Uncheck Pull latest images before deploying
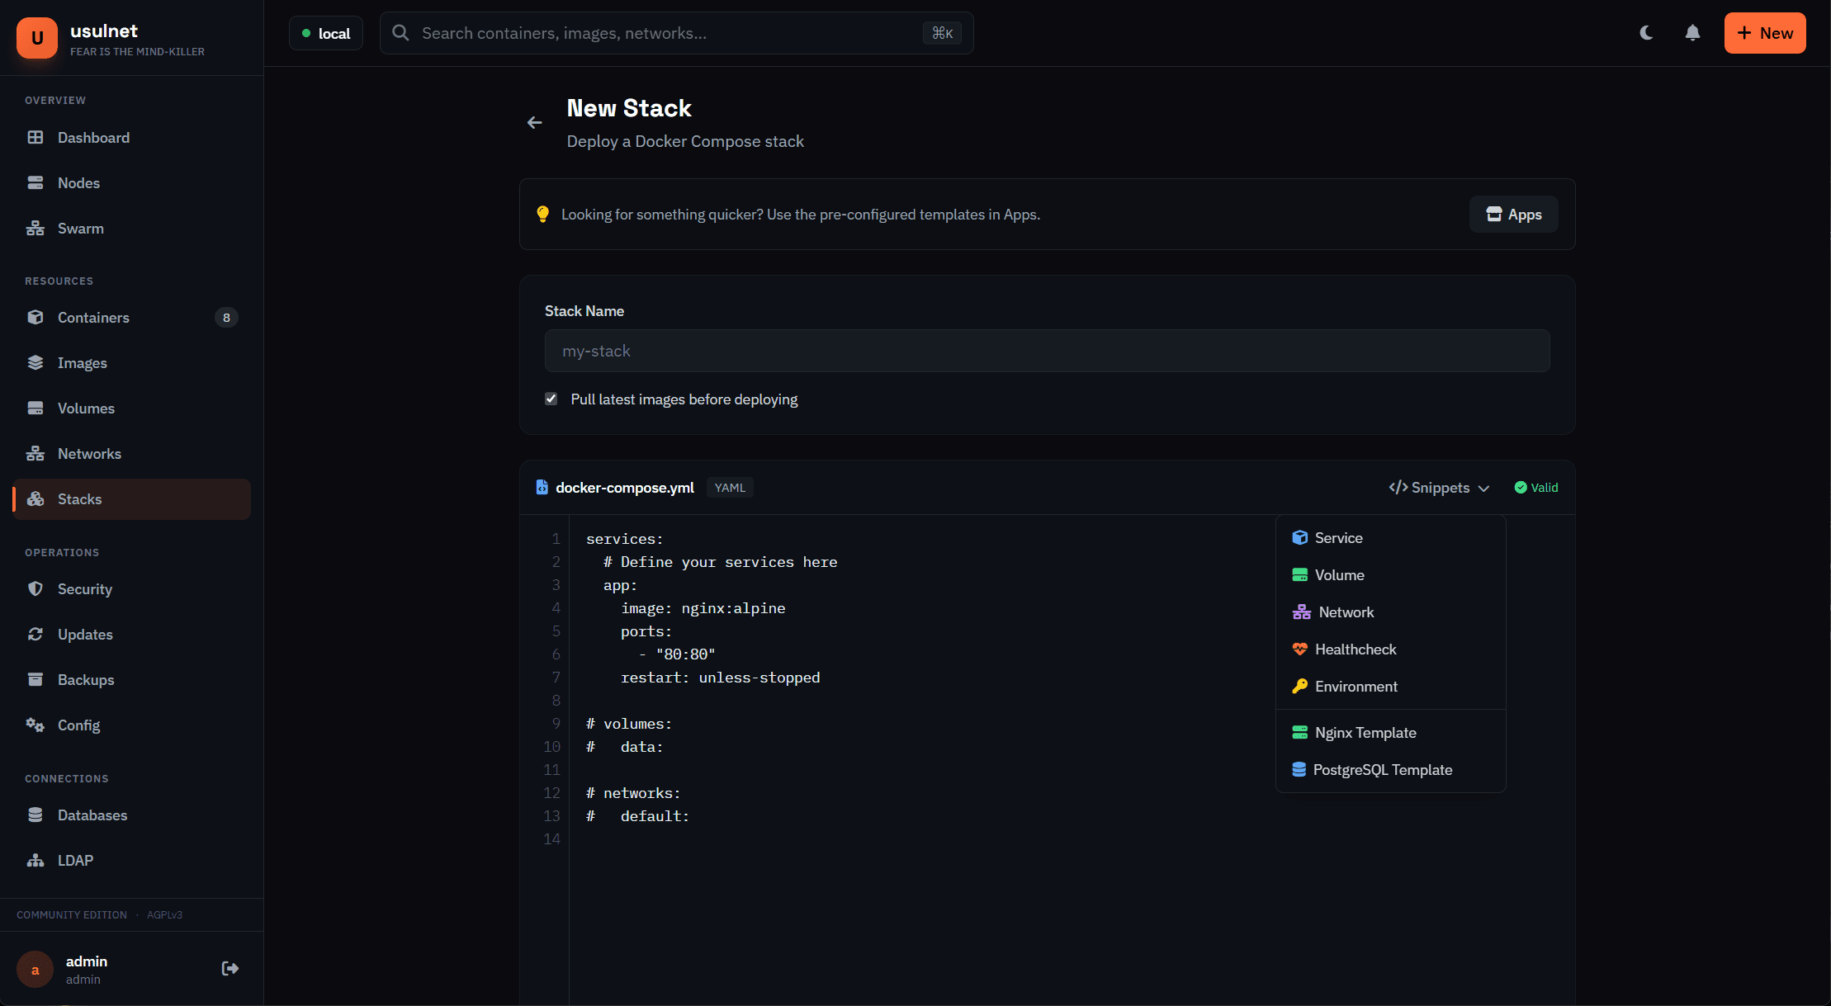 (551, 399)
